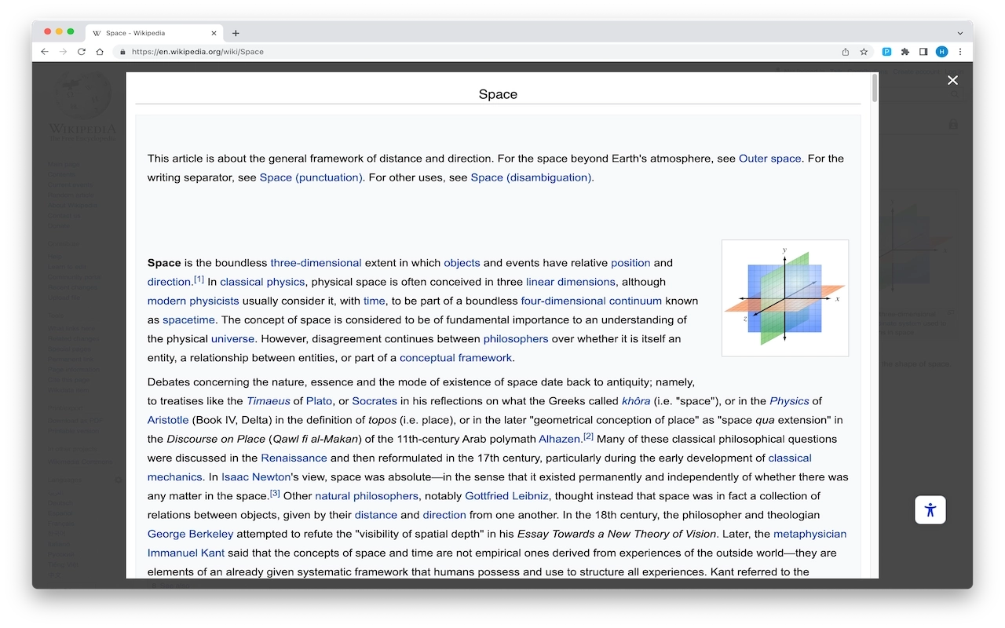Screen dimensions: 1005x628
Task: Click the address bar URL field
Action: pyautogui.click(x=471, y=52)
